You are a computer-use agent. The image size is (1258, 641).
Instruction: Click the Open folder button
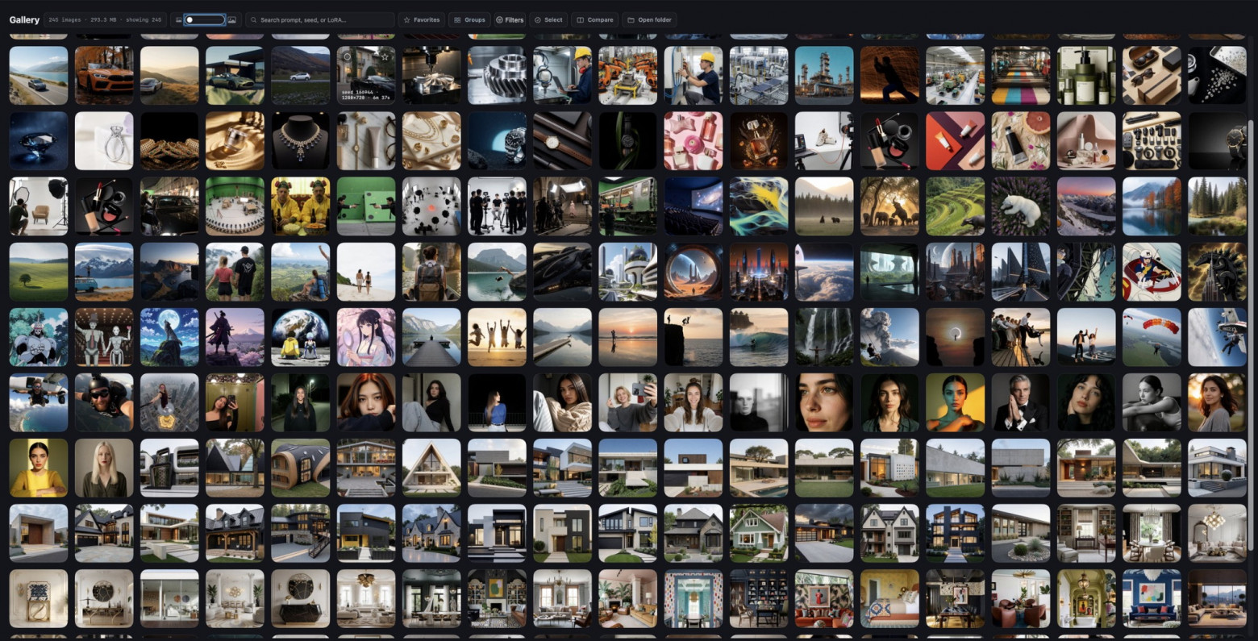point(650,19)
